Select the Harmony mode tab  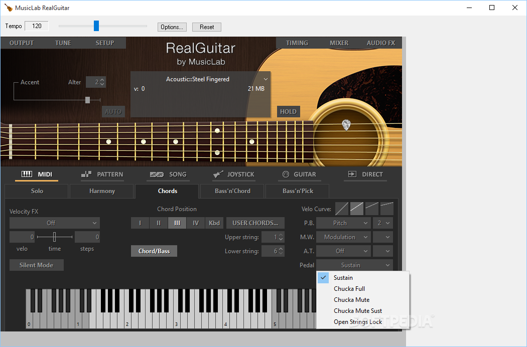102,191
